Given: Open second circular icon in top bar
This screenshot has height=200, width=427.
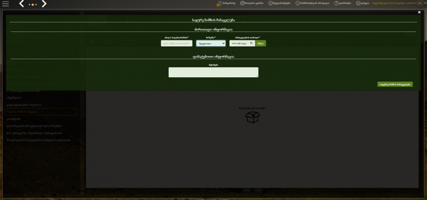Looking at the screenshot, I should tap(242, 3).
